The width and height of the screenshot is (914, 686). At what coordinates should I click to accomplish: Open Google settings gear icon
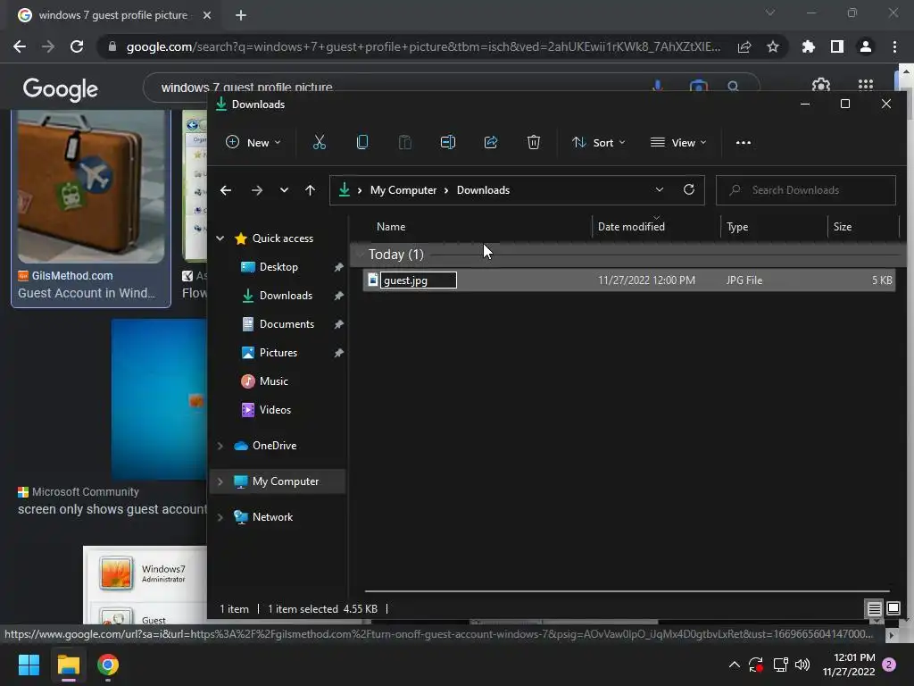pyautogui.click(x=821, y=85)
